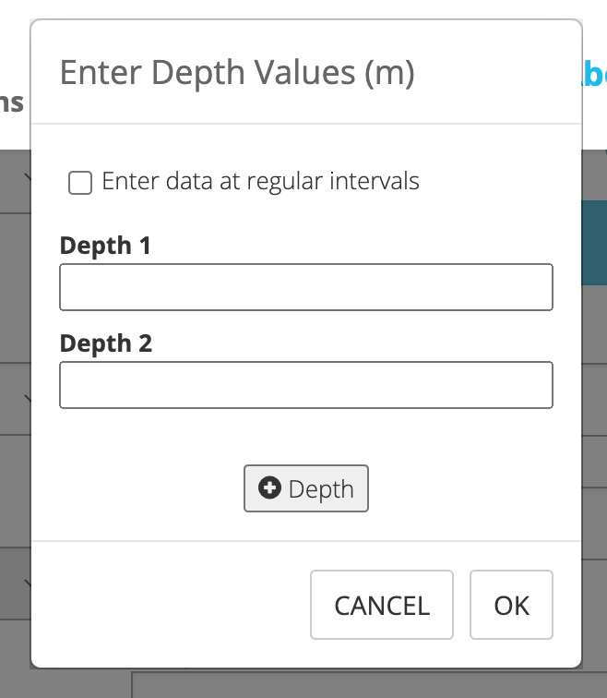
Task: Click the plus icon on the Depth button
Action: (269, 488)
